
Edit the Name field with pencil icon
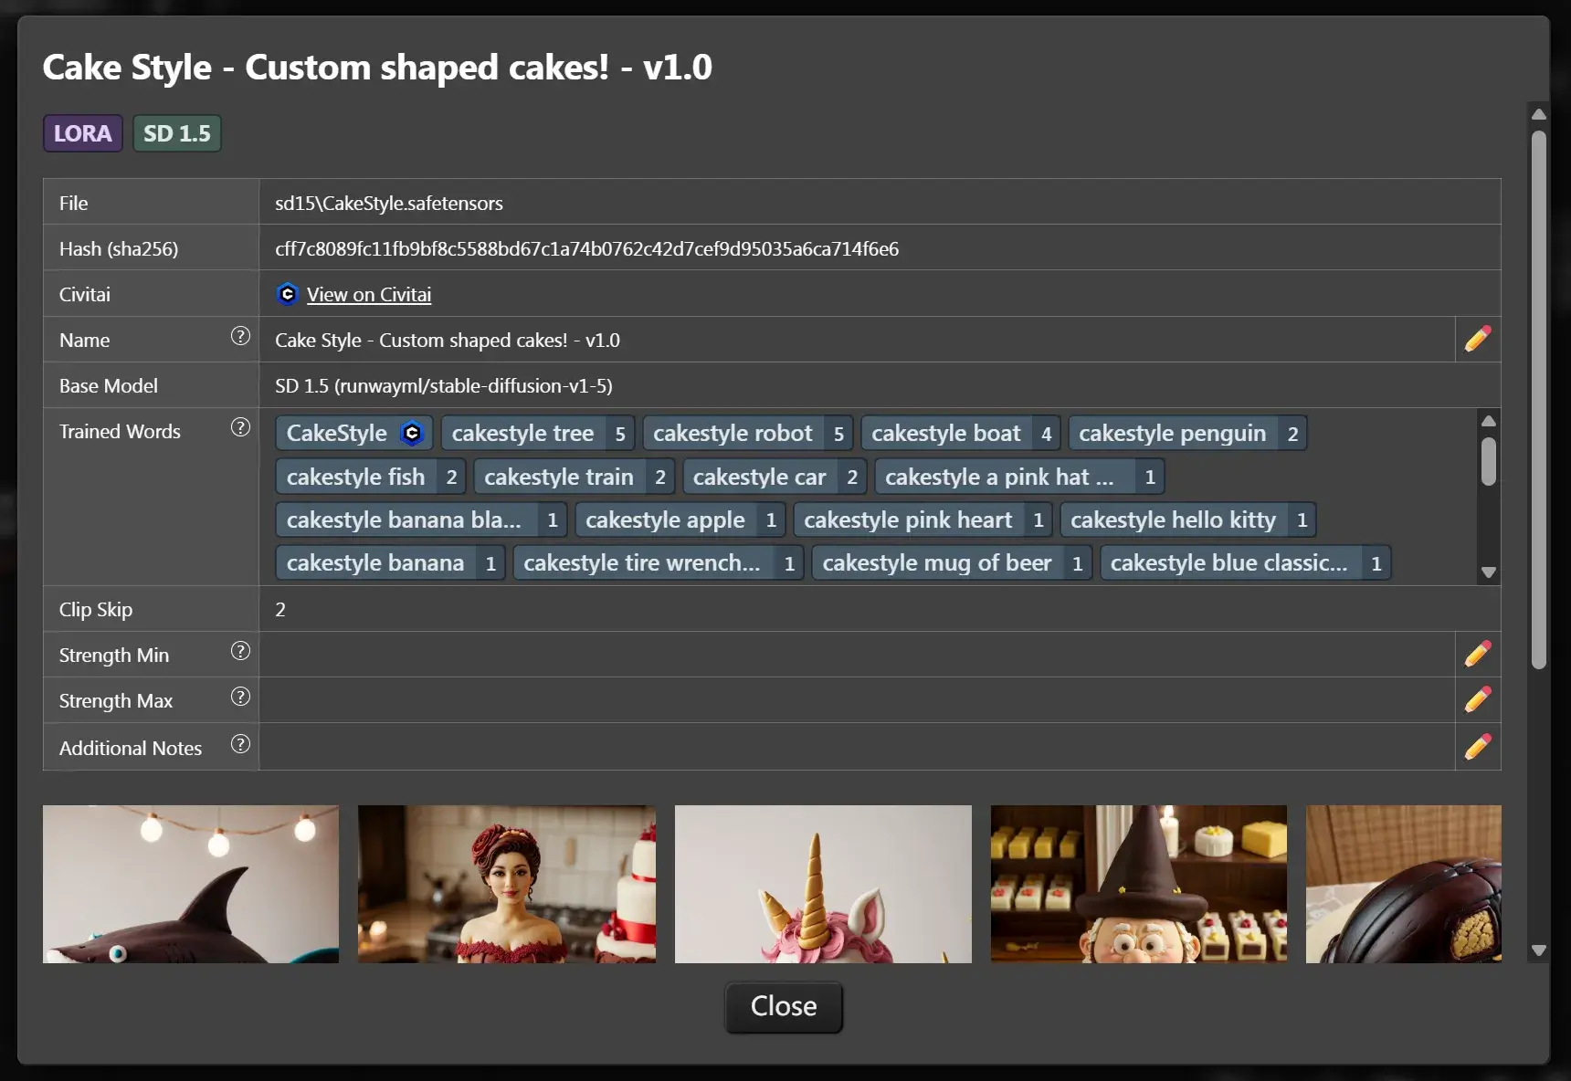point(1477,339)
